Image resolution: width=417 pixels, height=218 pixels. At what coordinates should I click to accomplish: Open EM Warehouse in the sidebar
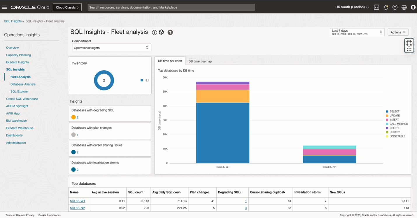pyautogui.click(x=16, y=121)
